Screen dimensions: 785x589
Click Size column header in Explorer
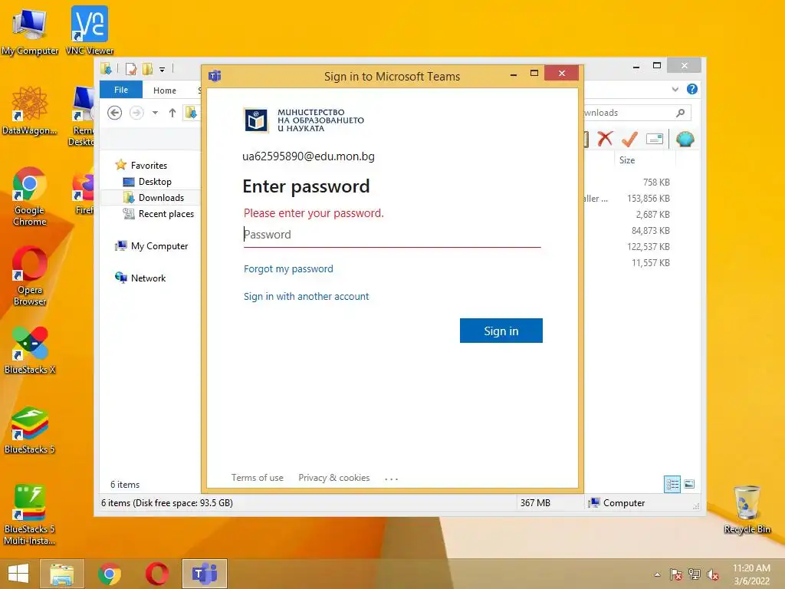coord(627,160)
